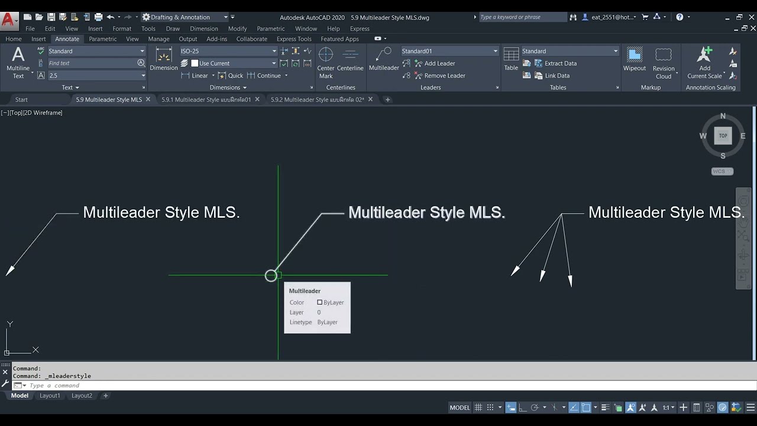Open the Dimension menu

click(204, 28)
